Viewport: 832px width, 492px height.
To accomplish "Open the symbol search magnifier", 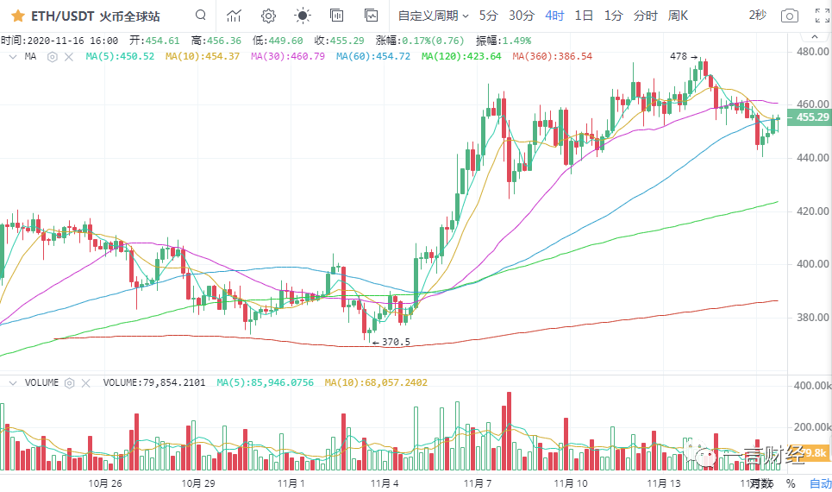I will tap(200, 16).
